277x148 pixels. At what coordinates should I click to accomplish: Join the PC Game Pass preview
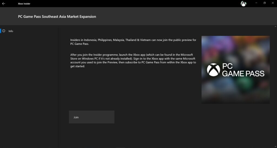click(91, 117)
